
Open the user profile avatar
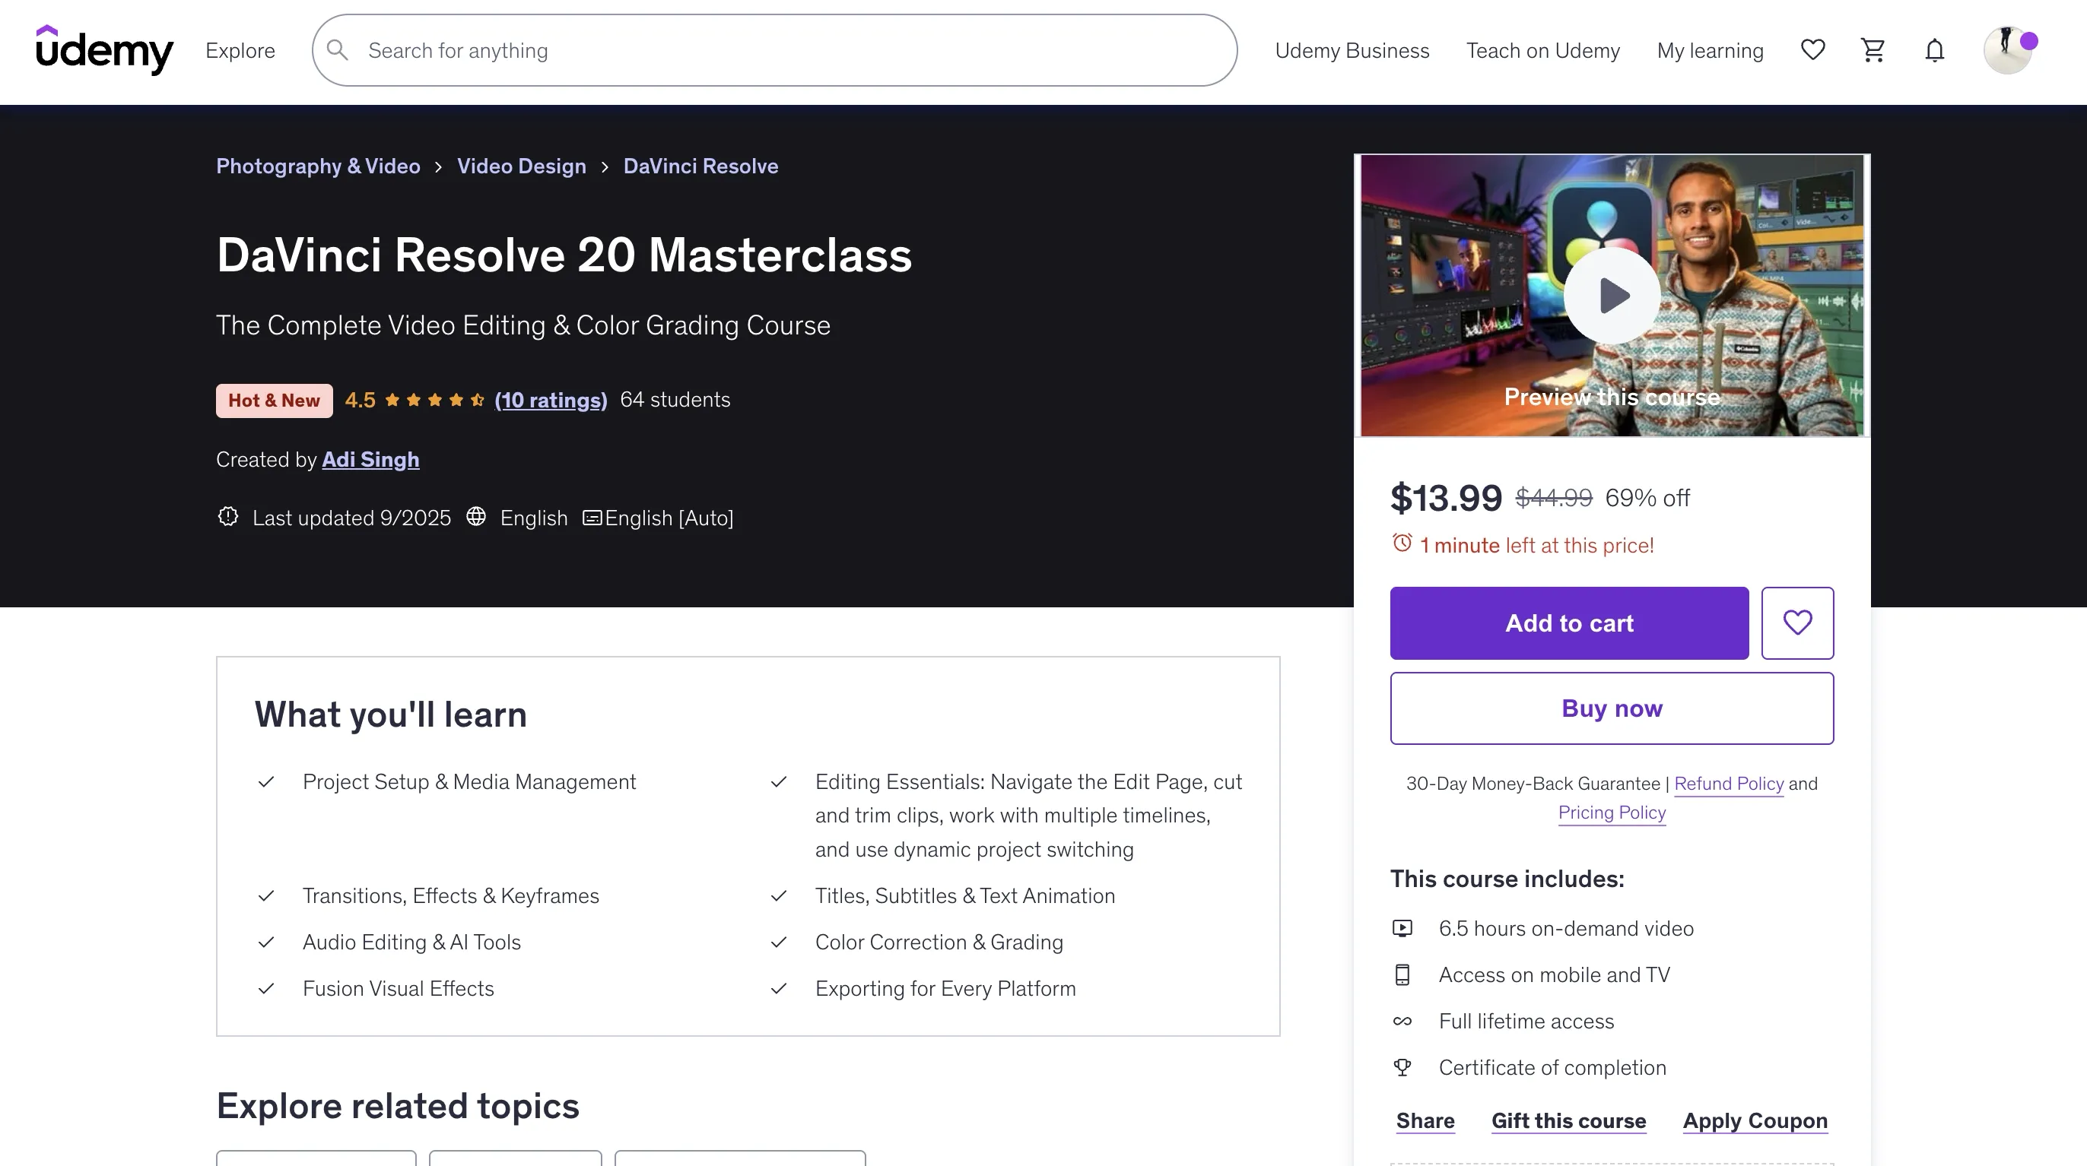pyautogui.click(x=2007, y=50)
